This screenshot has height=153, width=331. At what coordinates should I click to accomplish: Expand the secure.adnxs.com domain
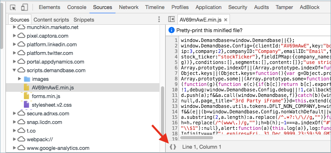coord(14,113)
